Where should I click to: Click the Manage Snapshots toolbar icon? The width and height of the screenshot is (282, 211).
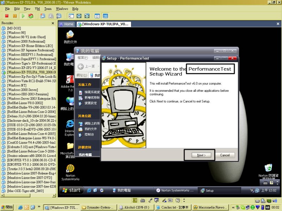(x=59, y=16)
